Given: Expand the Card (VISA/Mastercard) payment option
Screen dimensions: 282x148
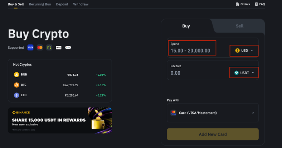Looking at the screenshot, I should tap(213, 113).
